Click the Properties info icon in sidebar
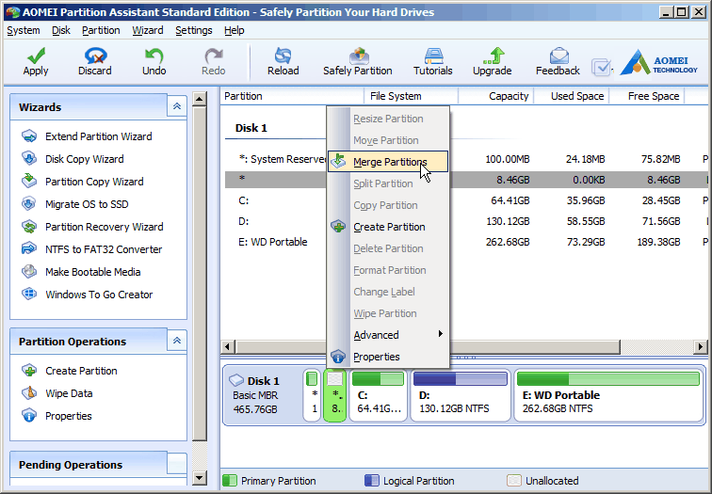Image resolution: width=712 pixels, height=494 pixels. click(29, 416)
